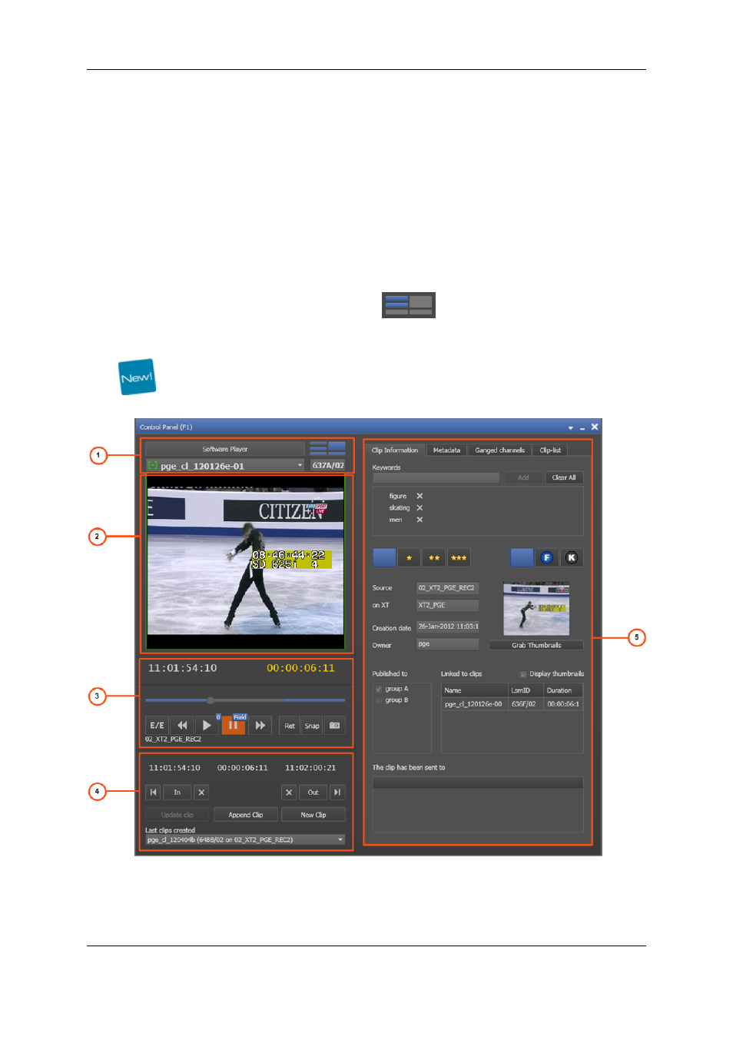Click the K flag icon
The height and width of the screenshot is (1037, 733).
pos(572,557)
